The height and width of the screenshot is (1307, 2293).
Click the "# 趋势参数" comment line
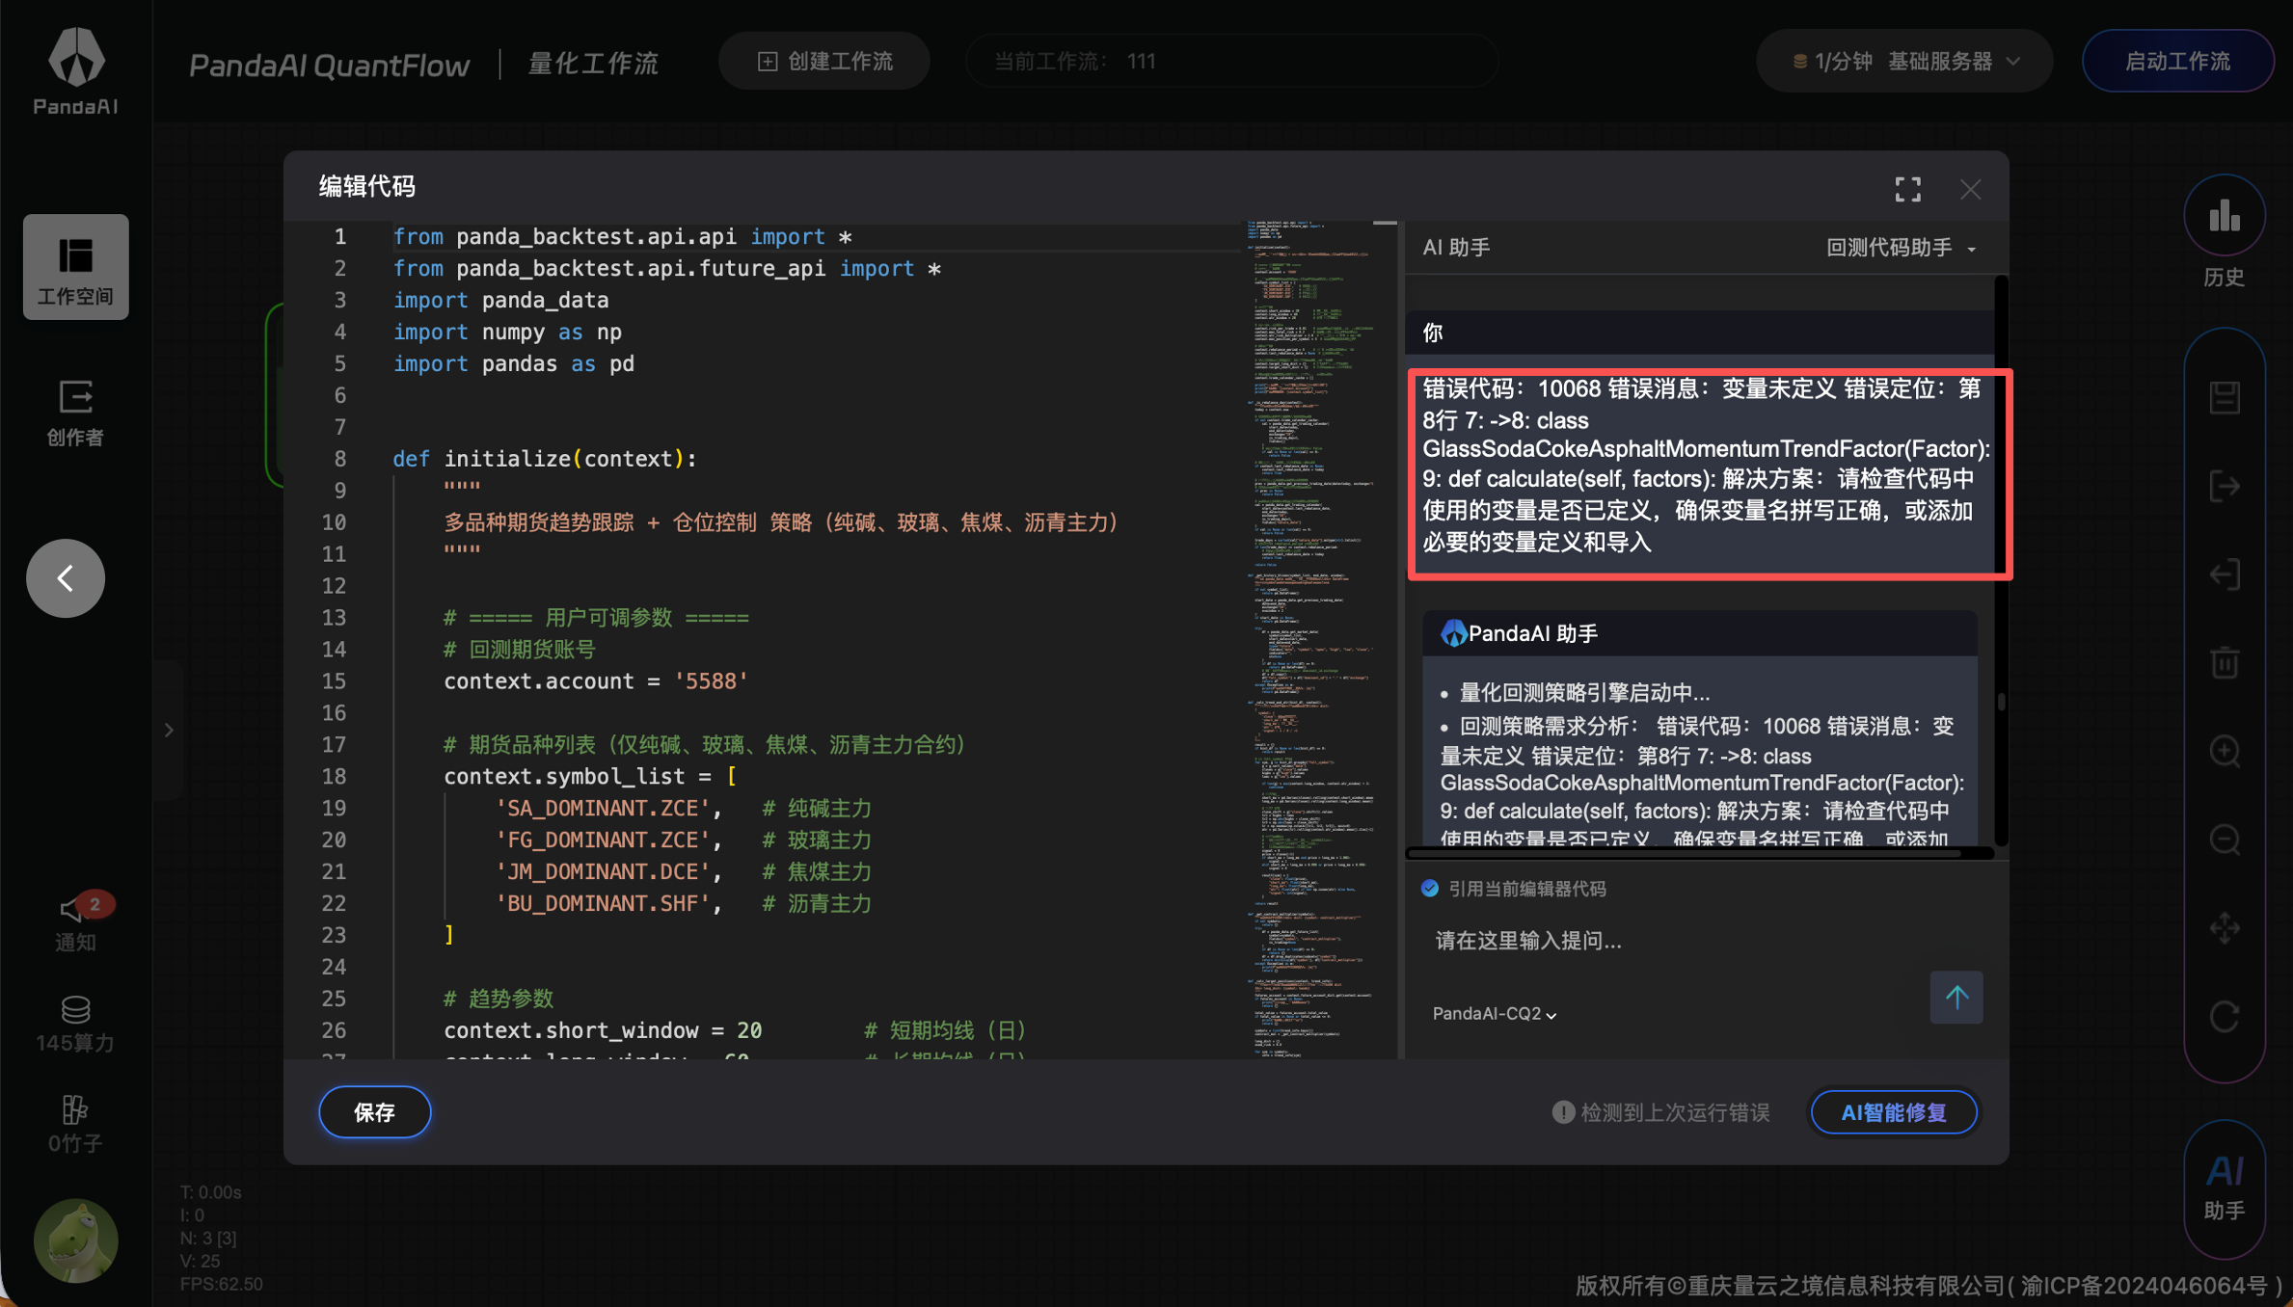[499, 1000]
